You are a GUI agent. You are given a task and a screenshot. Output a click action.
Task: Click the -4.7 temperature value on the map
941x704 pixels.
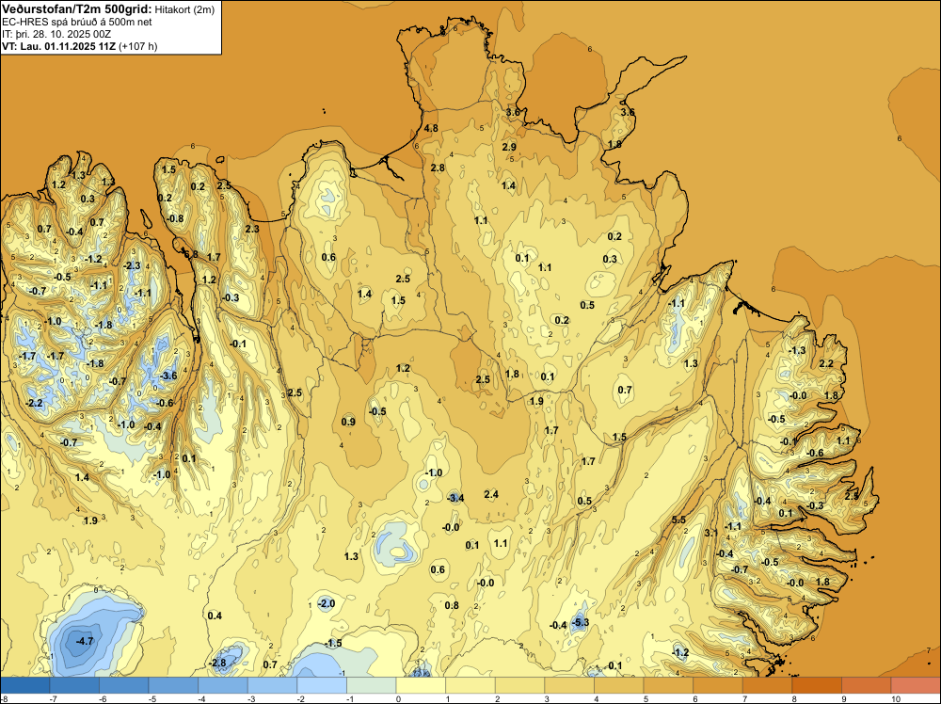[85, 641]
